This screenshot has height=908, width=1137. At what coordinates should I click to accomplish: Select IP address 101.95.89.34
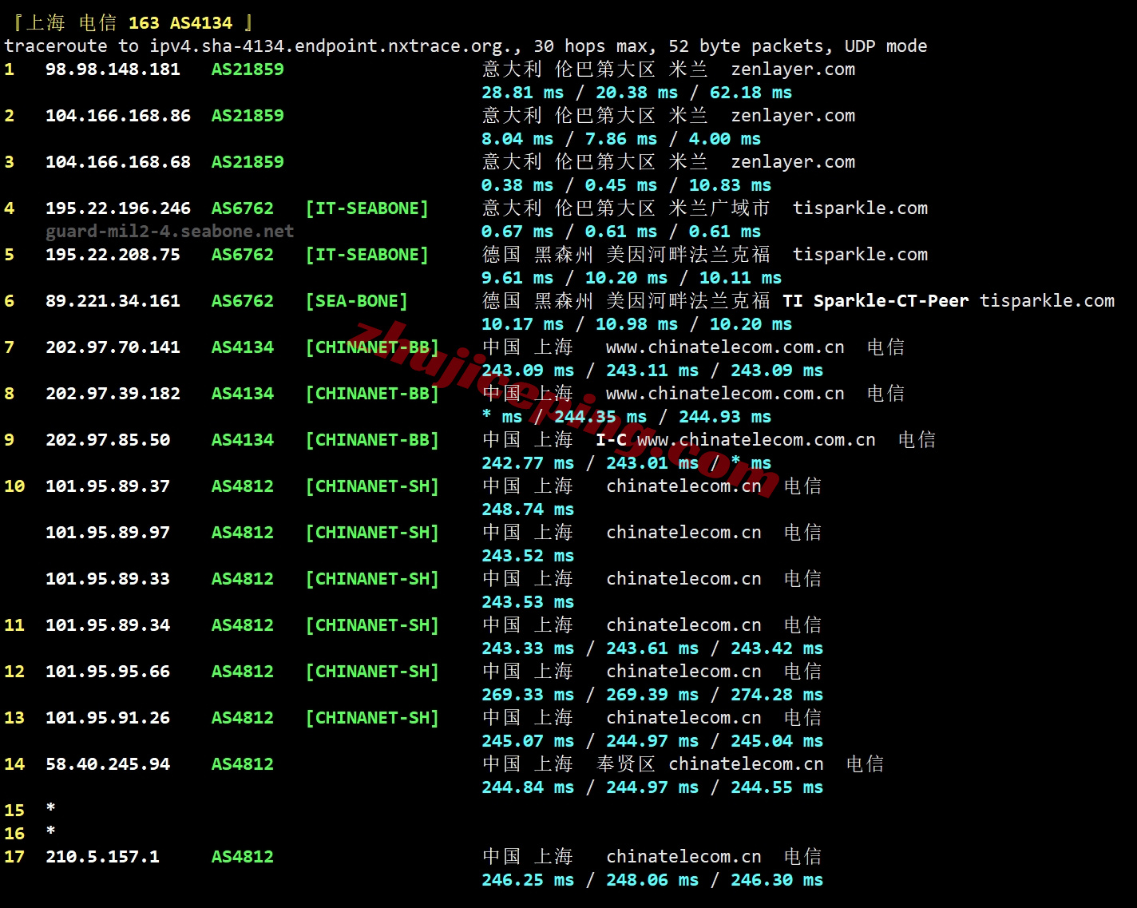(108, 625)
